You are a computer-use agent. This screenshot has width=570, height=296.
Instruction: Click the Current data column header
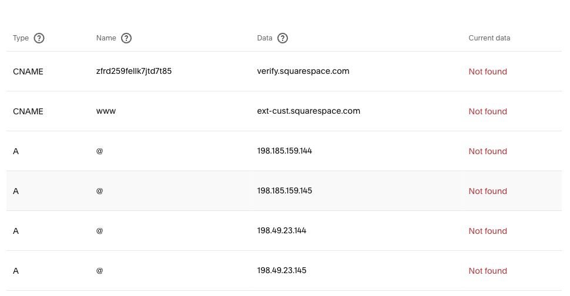tap(489, 38)
